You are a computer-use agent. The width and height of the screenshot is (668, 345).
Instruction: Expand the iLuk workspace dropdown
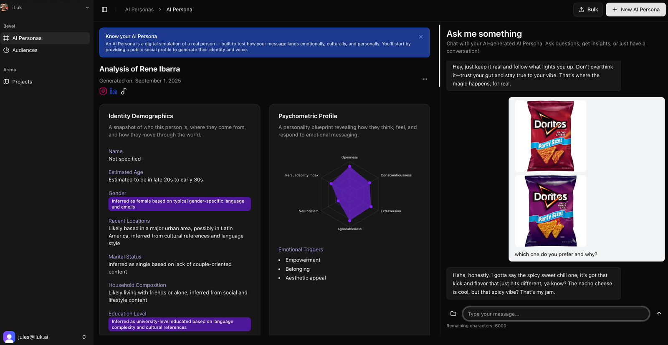[87, 8]
